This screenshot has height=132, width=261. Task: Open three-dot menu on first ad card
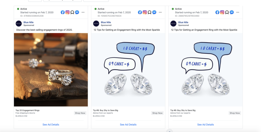click(x=83, y=12)
